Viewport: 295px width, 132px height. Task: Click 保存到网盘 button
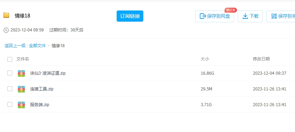point(214,16)
